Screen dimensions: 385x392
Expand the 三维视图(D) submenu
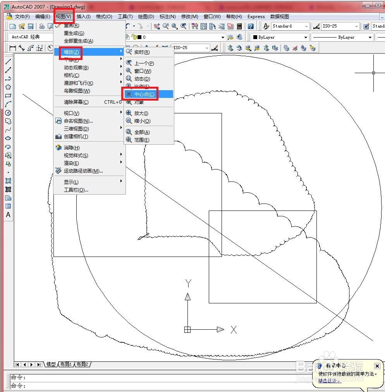coord(89,128)
